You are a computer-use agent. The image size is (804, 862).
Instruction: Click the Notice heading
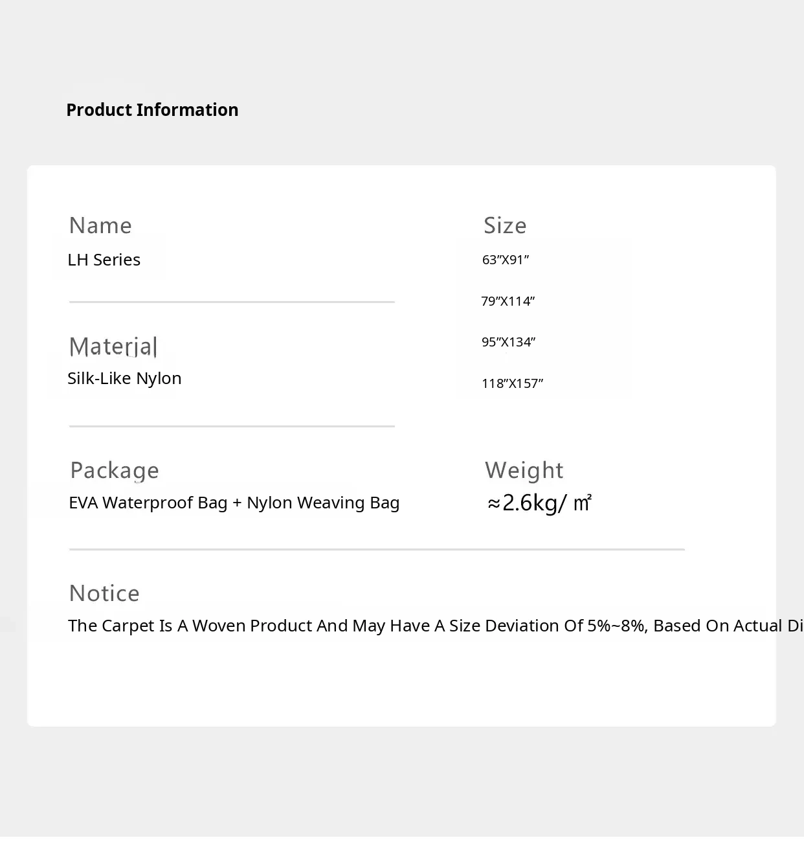[104, 593]
